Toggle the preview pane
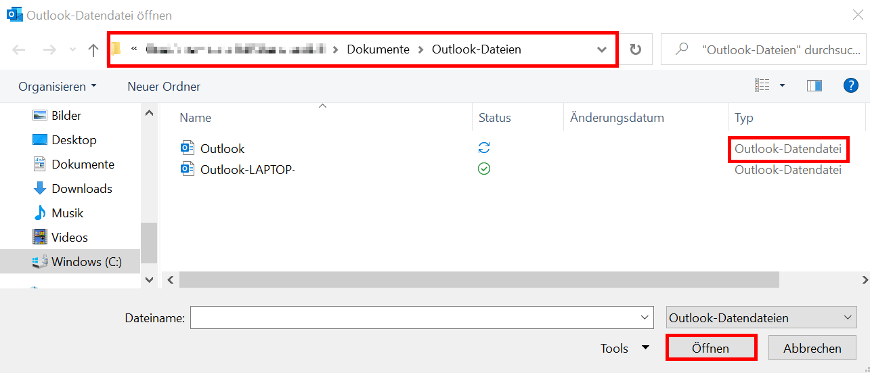This screenshot has width=870, height=373. [814, 85]
